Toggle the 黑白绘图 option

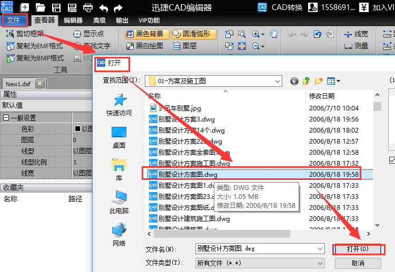coord(145,46)
